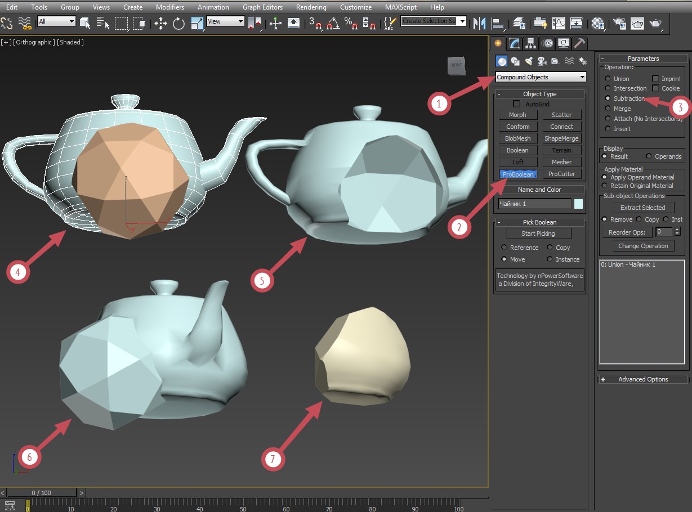Open the selection filter All dropdown
This screenshot has width=692, height=512.
point(56,21)
